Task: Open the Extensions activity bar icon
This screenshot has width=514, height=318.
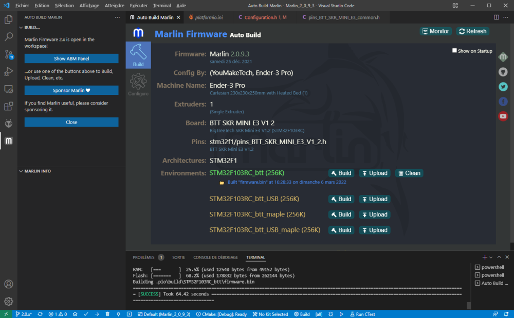Action: coord(9,106)
